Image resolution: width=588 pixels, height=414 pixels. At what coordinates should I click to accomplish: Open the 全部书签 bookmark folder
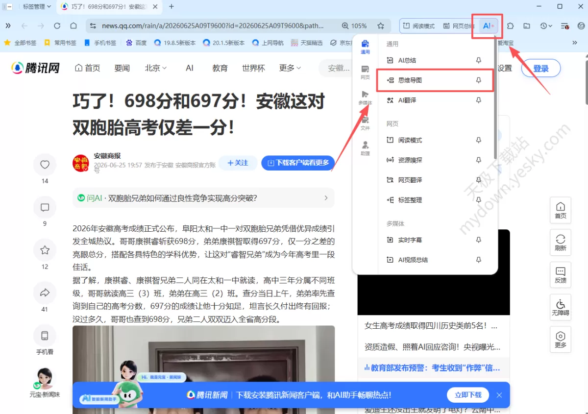(20, 43)
